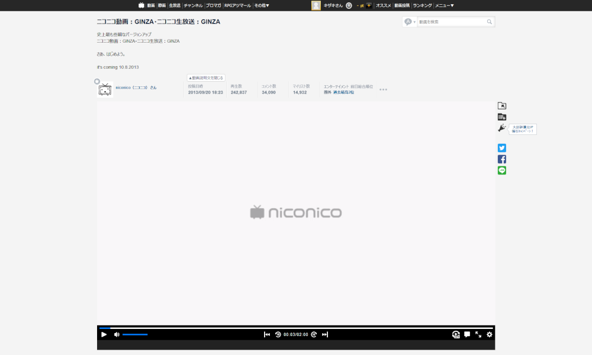592x355 pixels.
Task: Open the 動画 menu item
Action: click(x=151, y=5)
